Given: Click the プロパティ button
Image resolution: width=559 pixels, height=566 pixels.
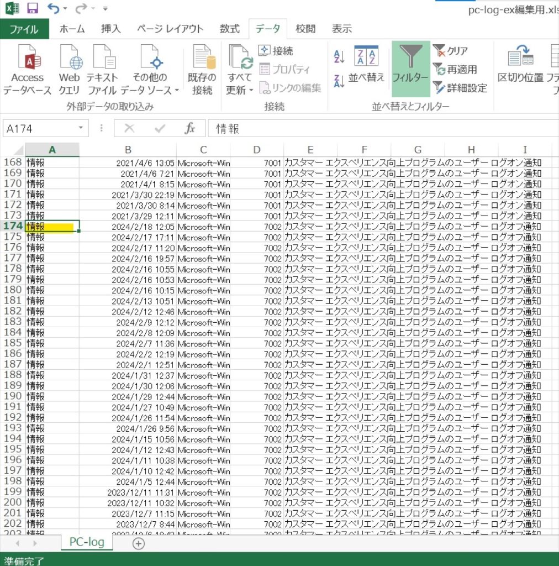Looking at the screenshot, I should [x=284, y=69].
